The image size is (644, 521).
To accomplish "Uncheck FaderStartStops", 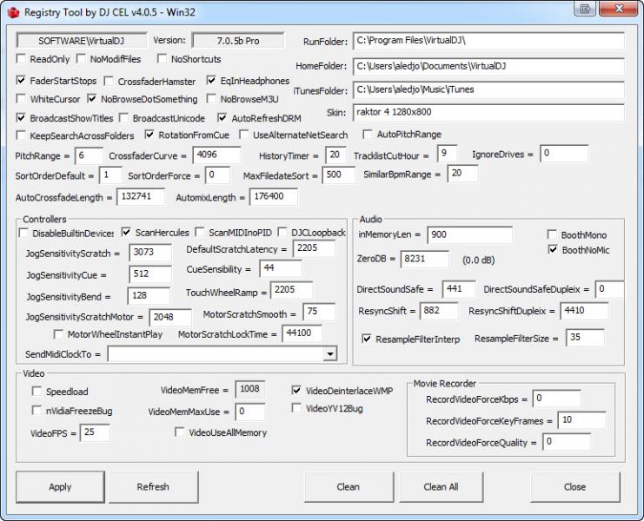I will point(21,81).
